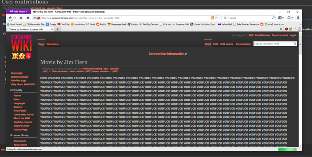Image resolution: width=312 pixels, height=157 pixels.
Task: Show more bookmarks with the overflow chevron
Action: [300, 24]
